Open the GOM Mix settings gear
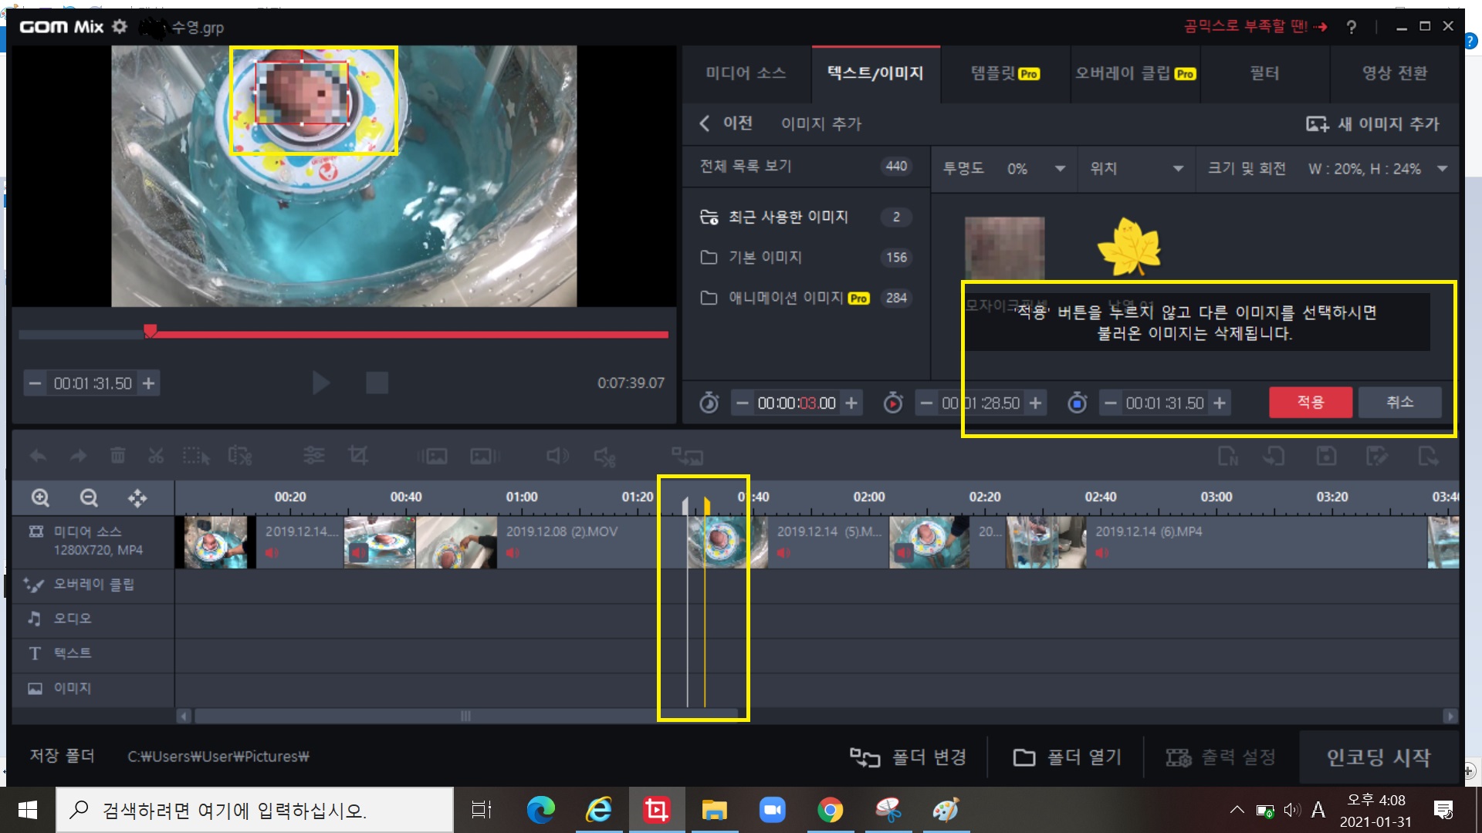Screen dimensions: 1482x833 (120, 26)
